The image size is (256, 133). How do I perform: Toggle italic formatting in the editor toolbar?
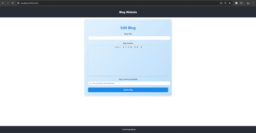[x=126, y=47]
